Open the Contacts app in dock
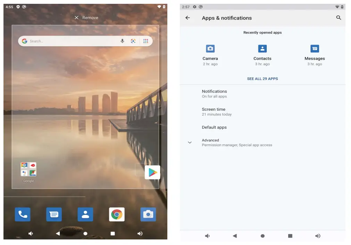This screenshot has height=245, width=351. pos(85,214)
